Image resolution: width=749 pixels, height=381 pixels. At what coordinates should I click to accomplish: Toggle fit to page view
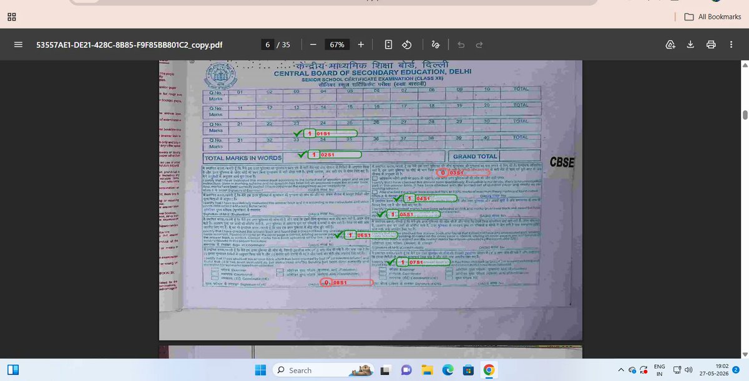coord(388,45)
